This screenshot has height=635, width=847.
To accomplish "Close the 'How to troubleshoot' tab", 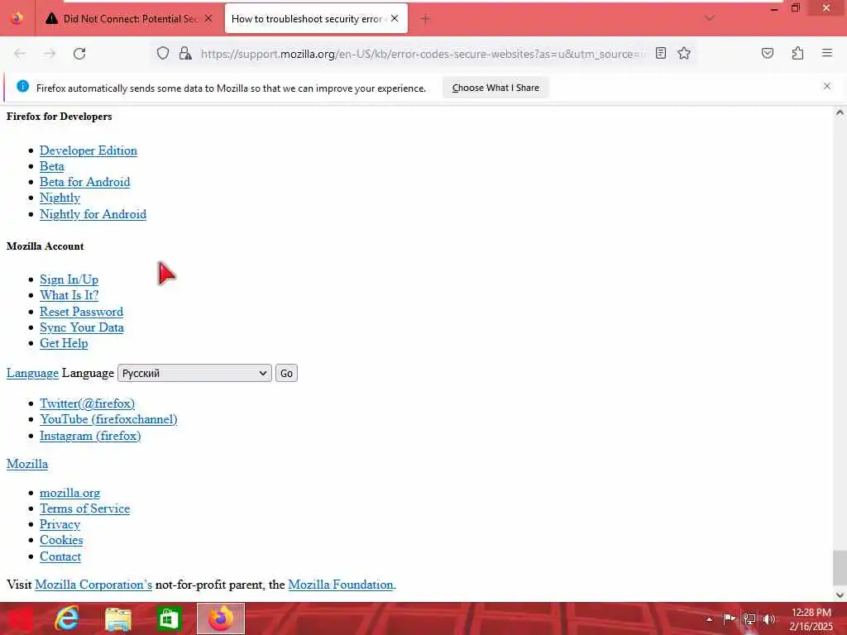I will (395, 18).
